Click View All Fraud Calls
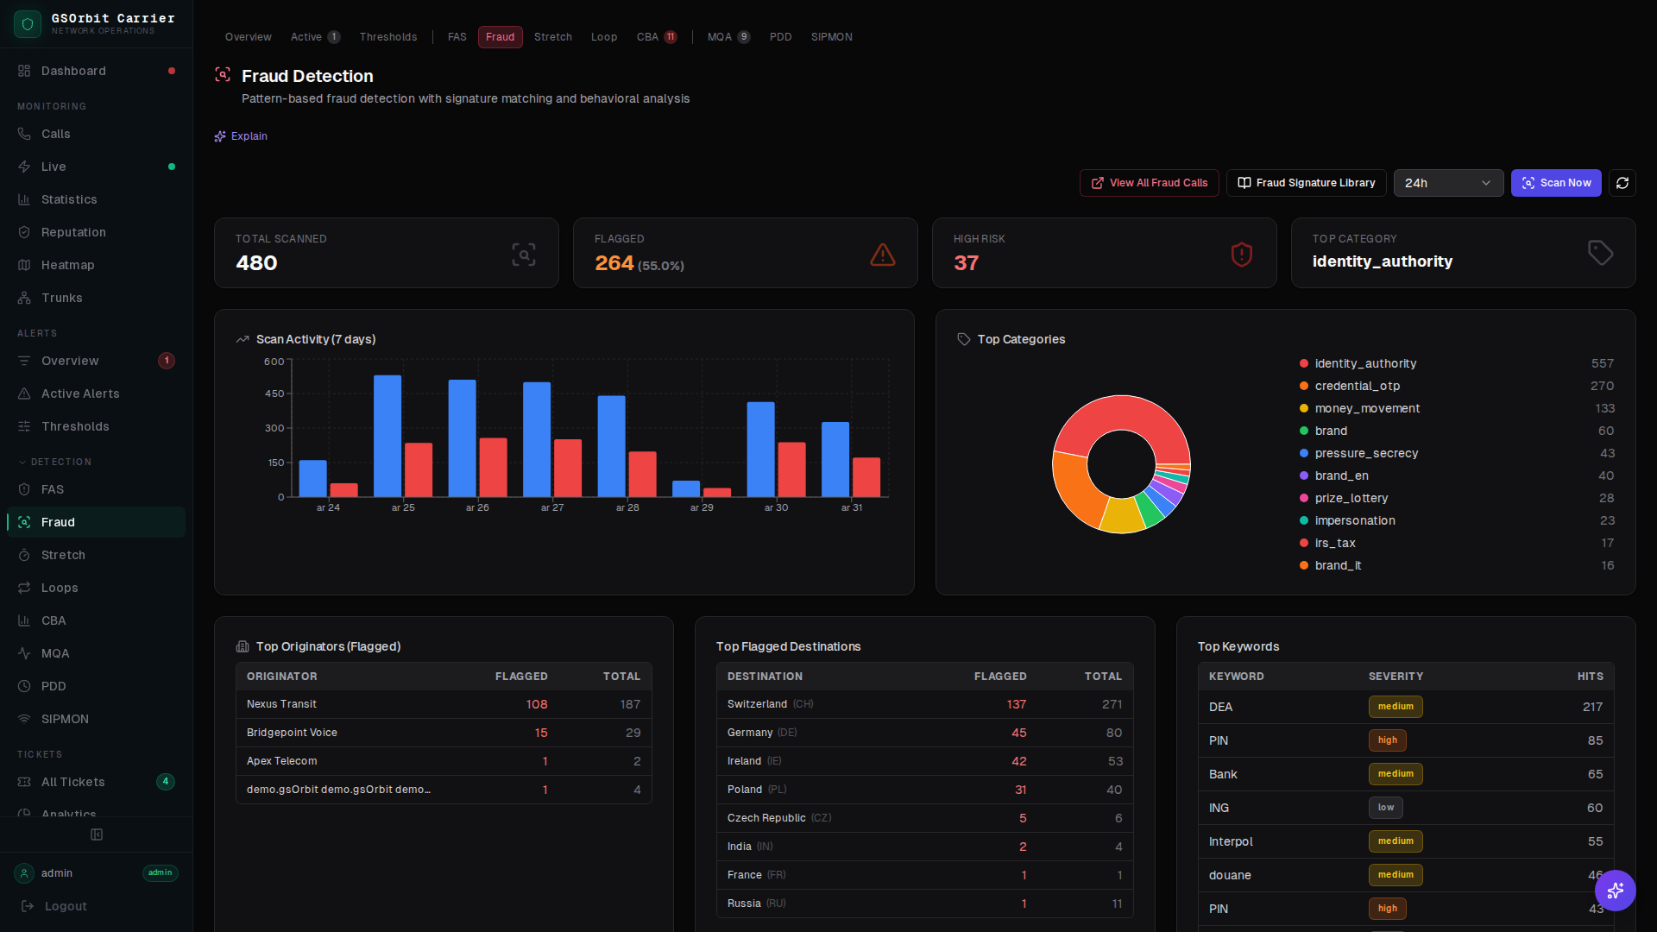The height and width of the screenshot is (932, 1657). (x=1149, y=183)
